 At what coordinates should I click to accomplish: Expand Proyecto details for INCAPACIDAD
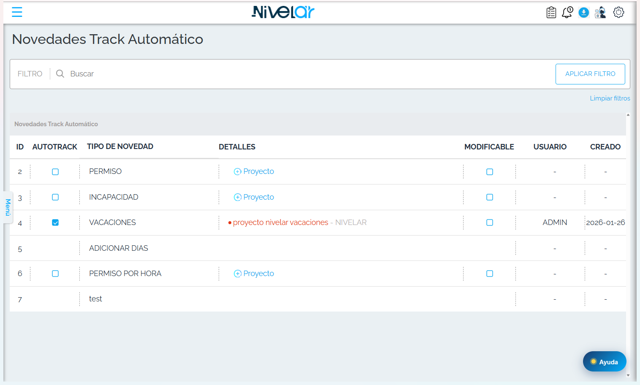tap(254, 197)
